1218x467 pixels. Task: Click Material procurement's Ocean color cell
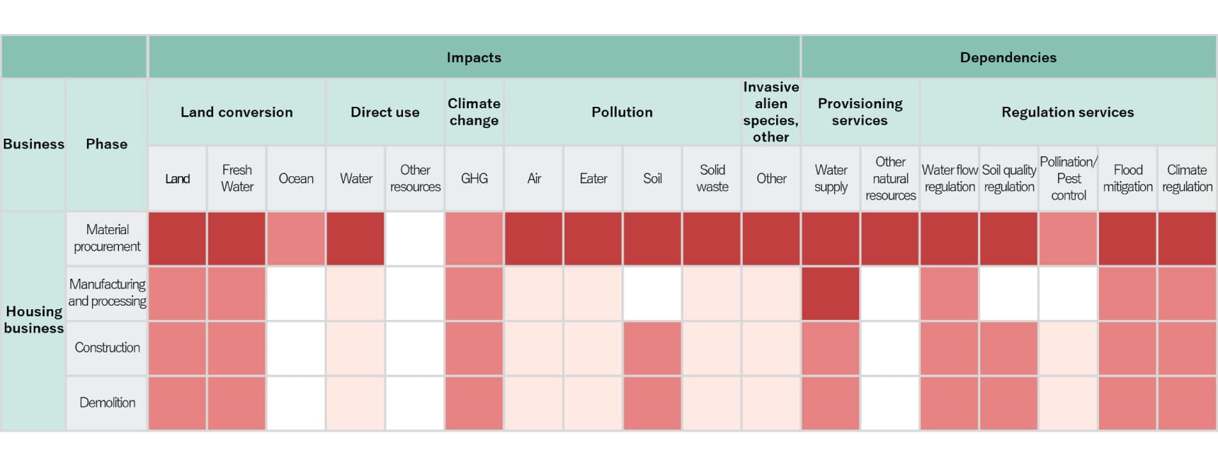(296, 238)
